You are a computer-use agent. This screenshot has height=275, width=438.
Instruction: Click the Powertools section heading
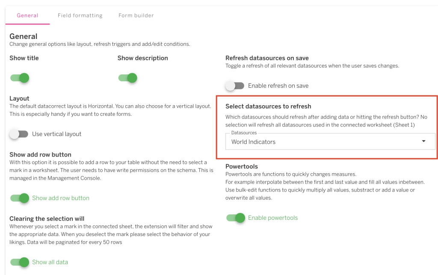coord(242,166)
